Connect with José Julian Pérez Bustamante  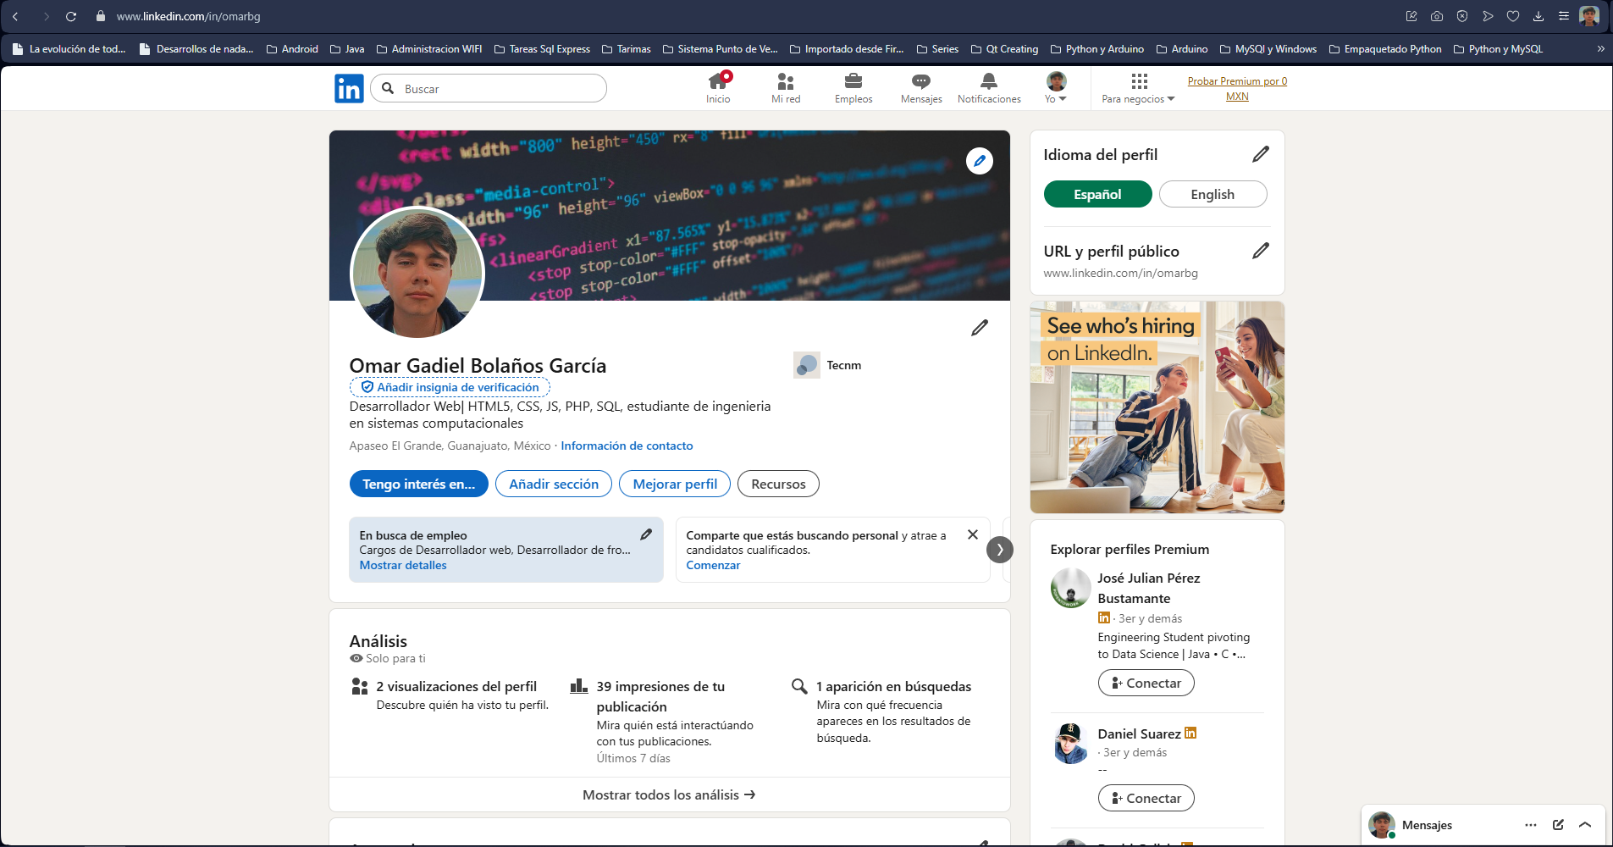click(1146, 683)
